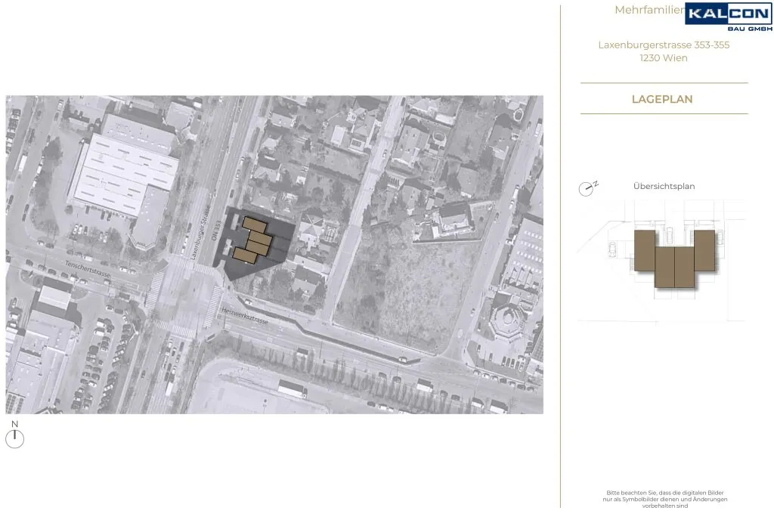
Task: Click the ON 353 label on the map
Action: 215,230
